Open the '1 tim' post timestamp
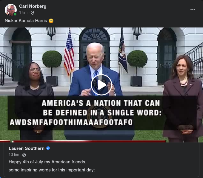The image size is (203, 178). 23,13
